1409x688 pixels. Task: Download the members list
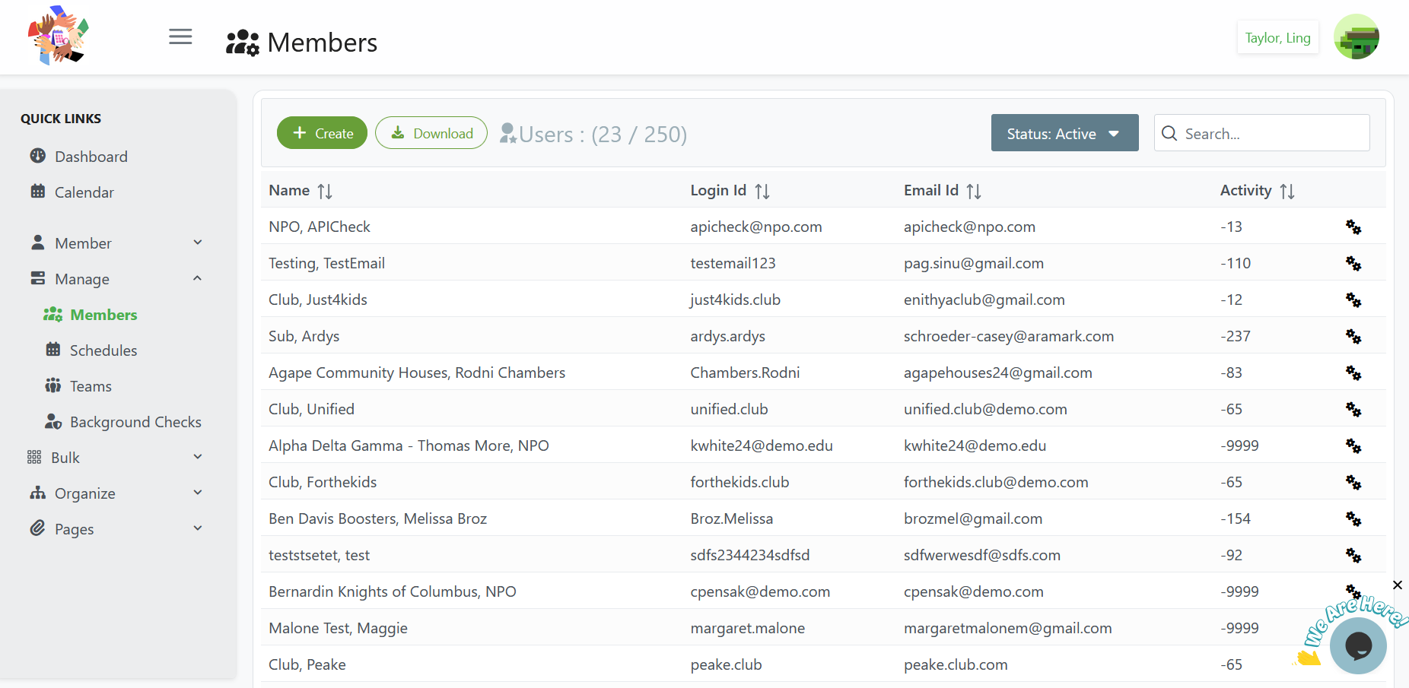[x=431, y=133]
